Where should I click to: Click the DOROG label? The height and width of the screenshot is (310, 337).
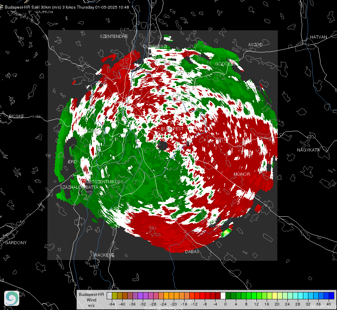(x=45, y=12)
